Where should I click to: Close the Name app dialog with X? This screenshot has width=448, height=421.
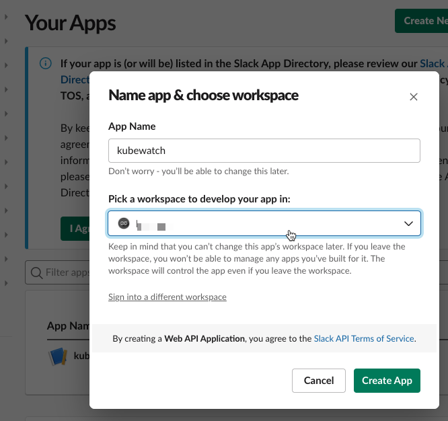coord(414,97)
